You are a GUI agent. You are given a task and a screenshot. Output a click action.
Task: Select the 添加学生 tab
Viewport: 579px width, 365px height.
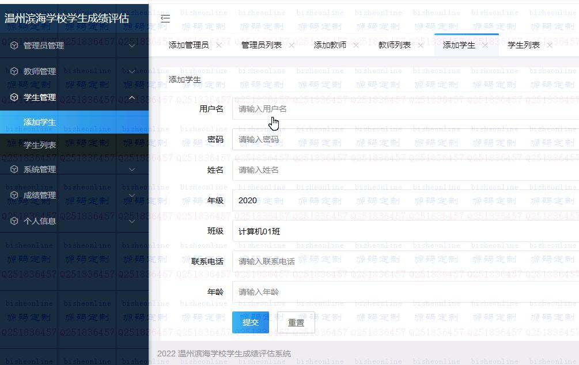coord(459,45)
